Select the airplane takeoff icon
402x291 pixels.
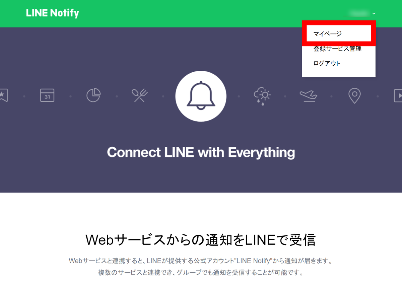(x=308, y=96)
